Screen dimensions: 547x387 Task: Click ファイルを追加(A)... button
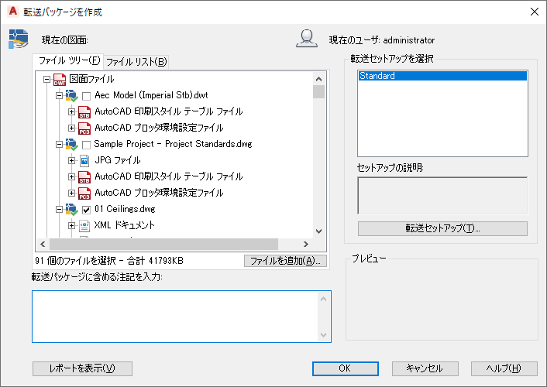285,261
